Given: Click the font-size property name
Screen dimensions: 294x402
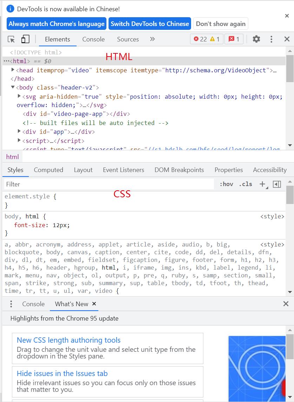Looking at the screenshot, I should tap(30, 225).
